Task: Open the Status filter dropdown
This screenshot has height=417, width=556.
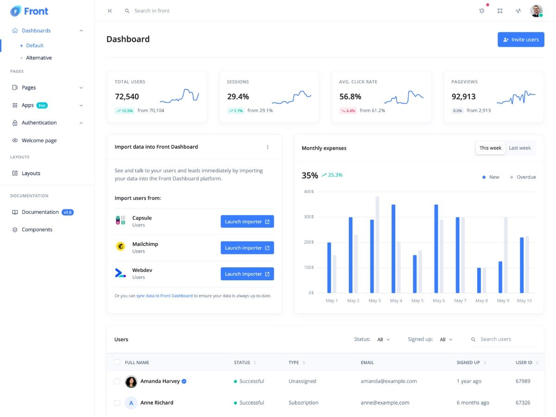Action: click(383, 340)
